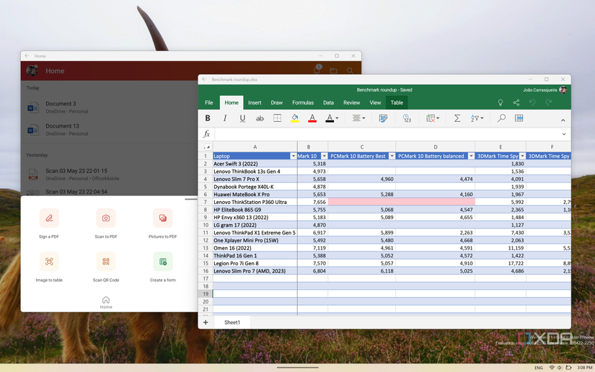Screen dimensions: 595x372
Task: Select row 7 header
Action: tap(206, 202)
